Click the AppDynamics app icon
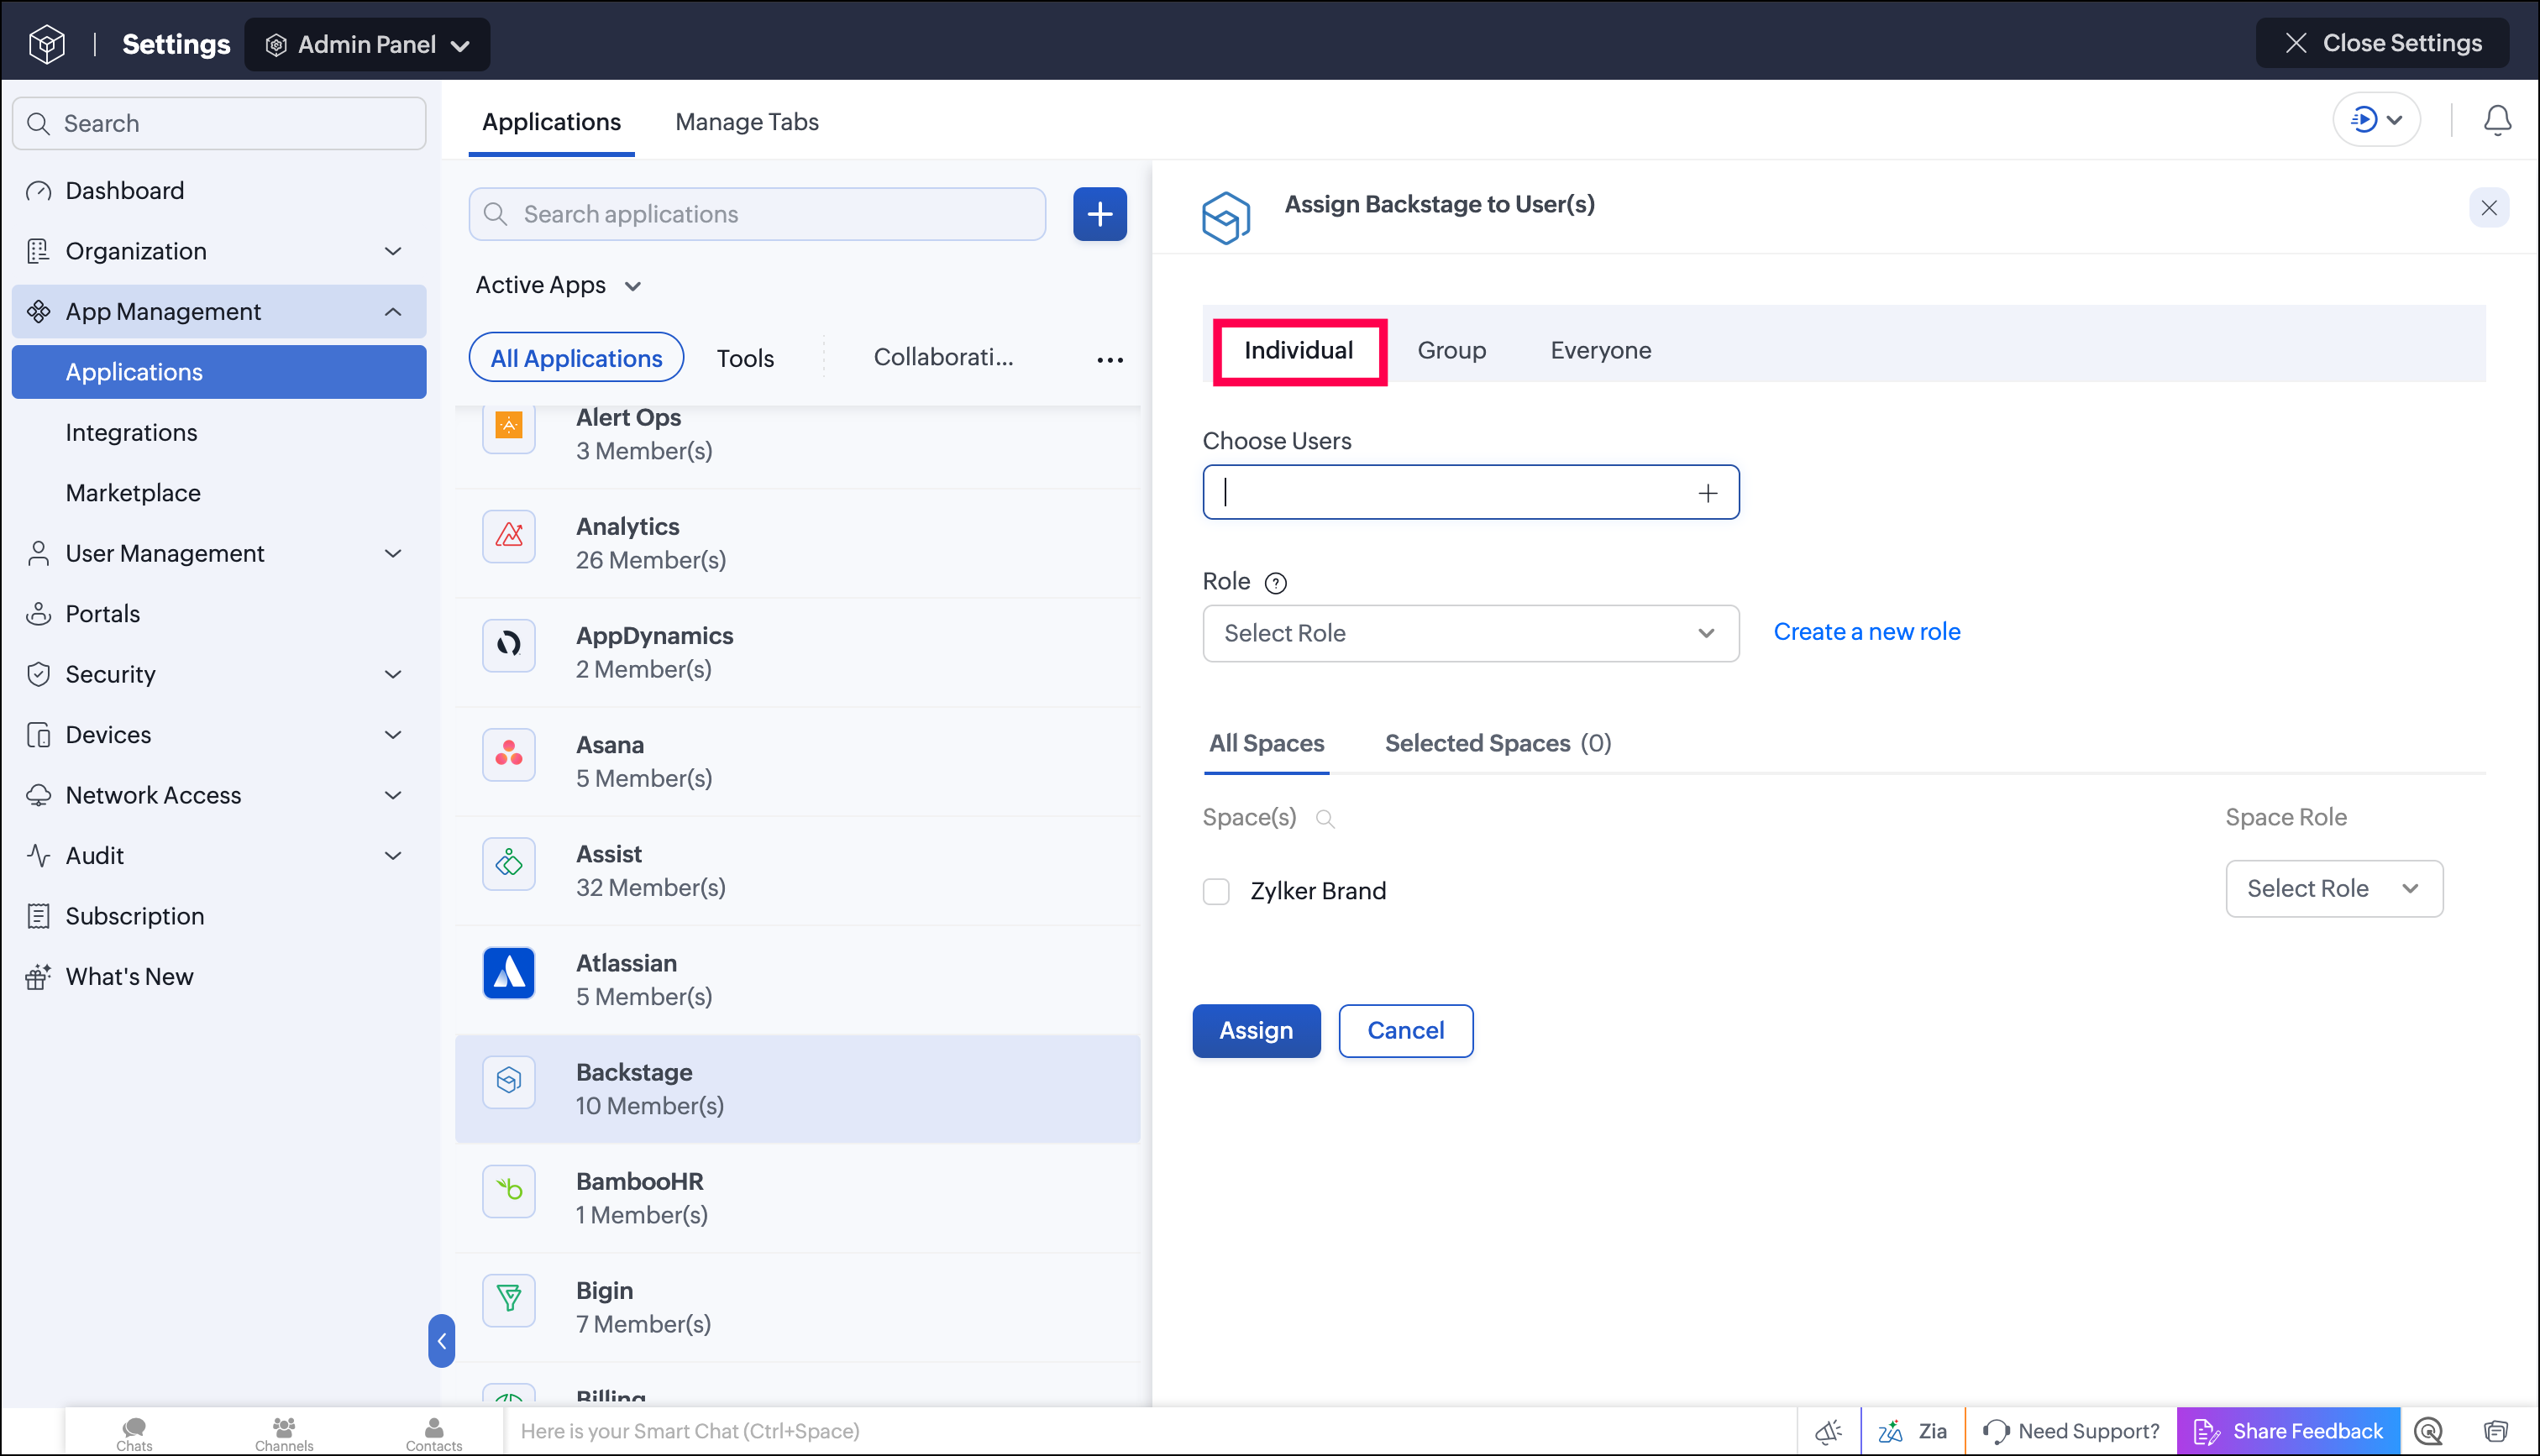 coord(509,645)
